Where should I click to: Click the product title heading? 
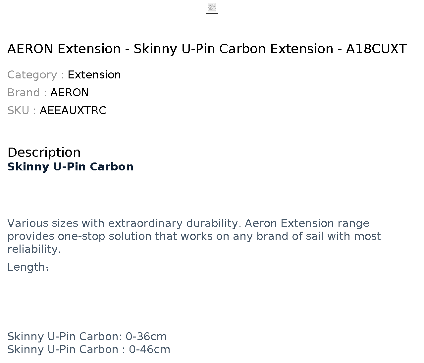pyautogui.click(x=207, y=49)
